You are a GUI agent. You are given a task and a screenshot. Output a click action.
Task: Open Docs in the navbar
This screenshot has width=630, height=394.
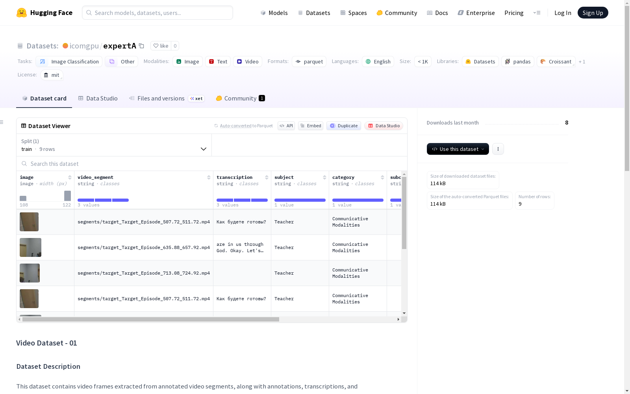point(437,13)
